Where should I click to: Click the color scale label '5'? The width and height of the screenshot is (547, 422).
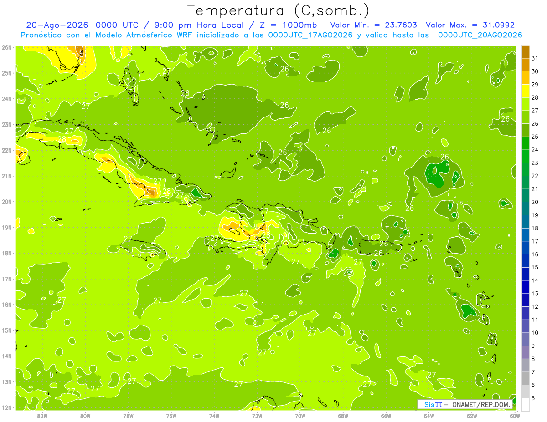click(533, 398)
